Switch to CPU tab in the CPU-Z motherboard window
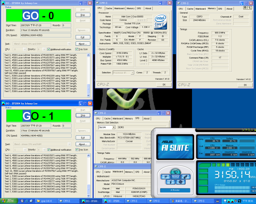The height and width of the screenshot is (204, 256). pos(98,172)
